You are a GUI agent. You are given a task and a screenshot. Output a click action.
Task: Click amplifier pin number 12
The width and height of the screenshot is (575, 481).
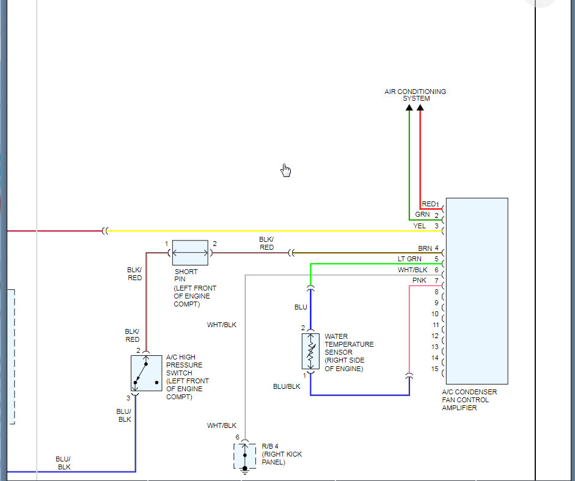435,336
